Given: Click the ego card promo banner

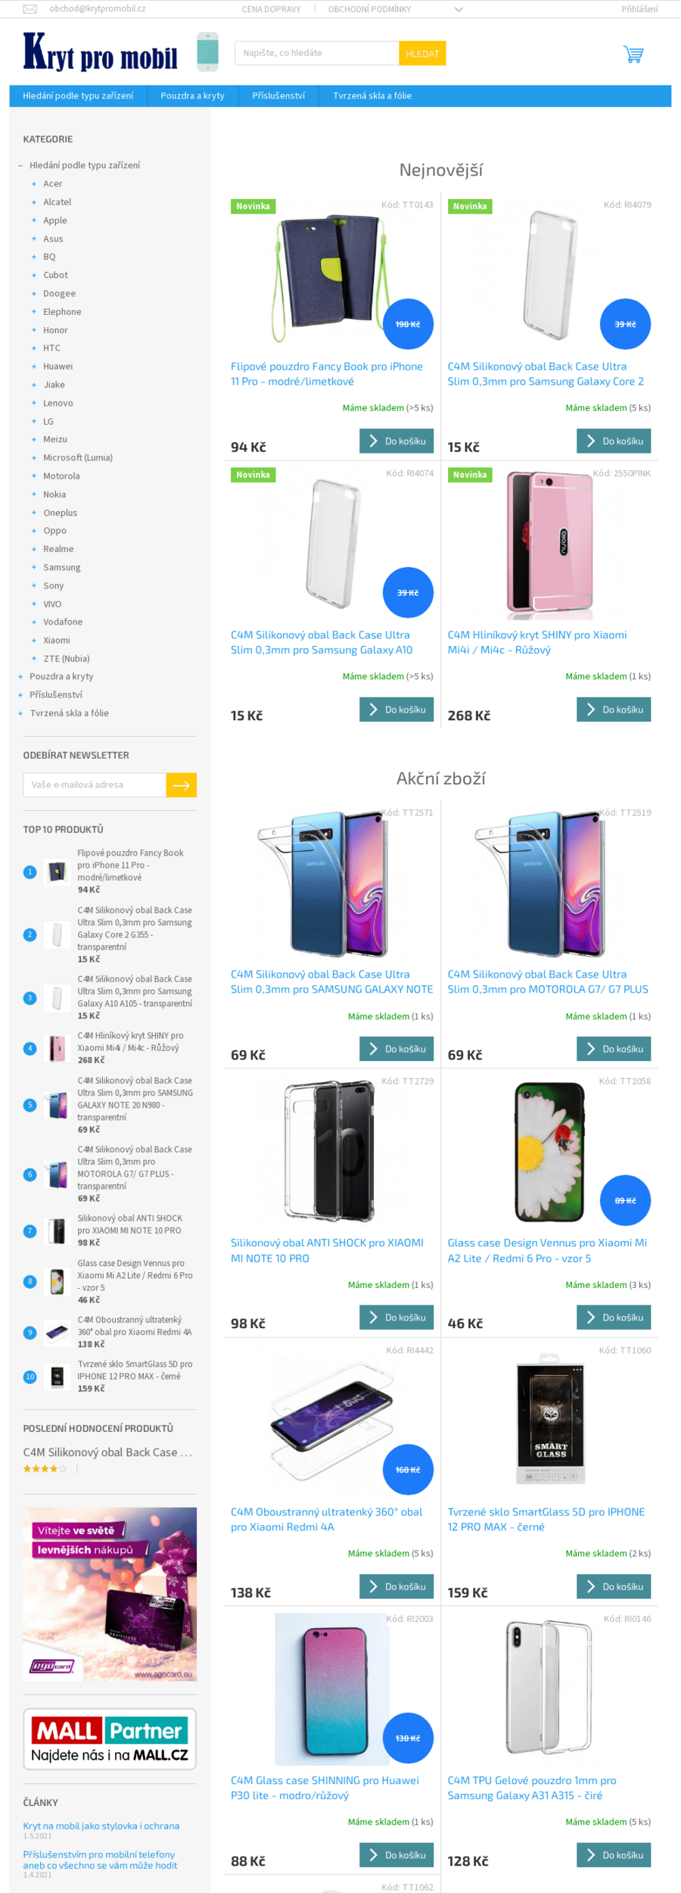Looking at the screenshot, I should coord(110,1594).
